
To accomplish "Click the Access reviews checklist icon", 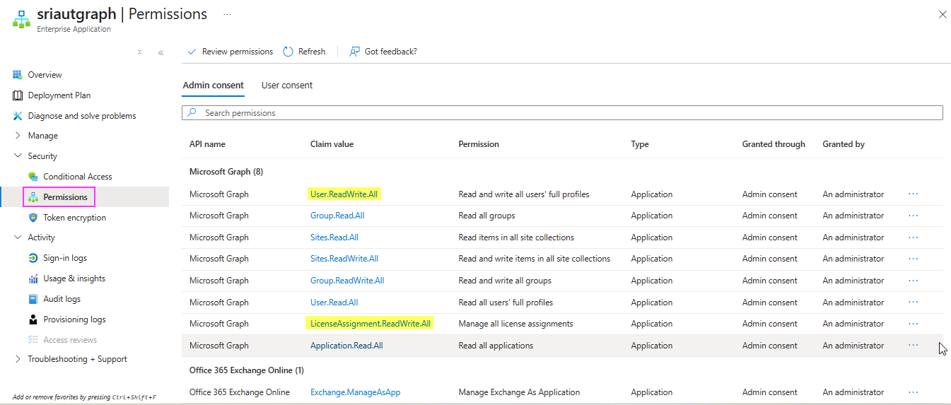I will click(x=33, y=340).
